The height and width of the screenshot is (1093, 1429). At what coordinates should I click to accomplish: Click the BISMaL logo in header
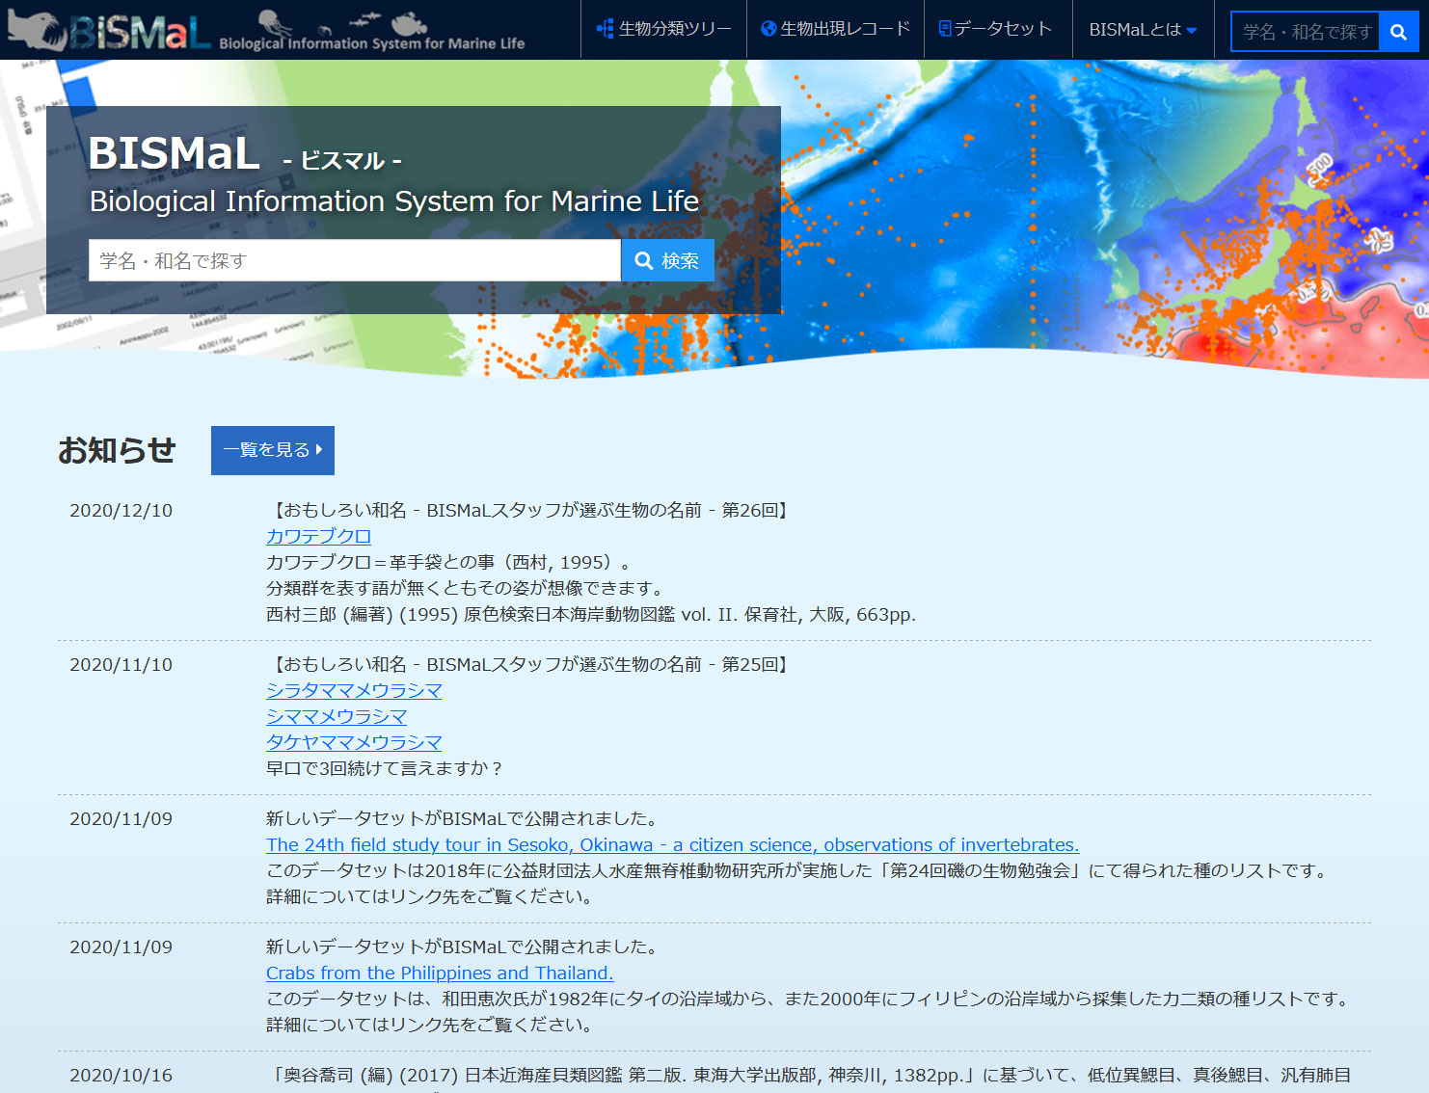(x=266, y=30)
